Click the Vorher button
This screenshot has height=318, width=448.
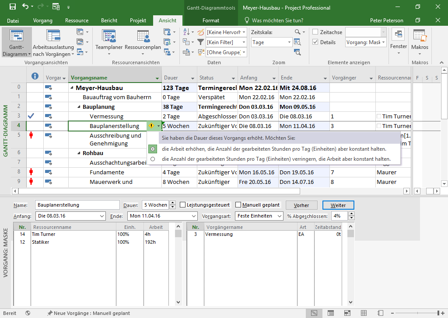point(301,205)
